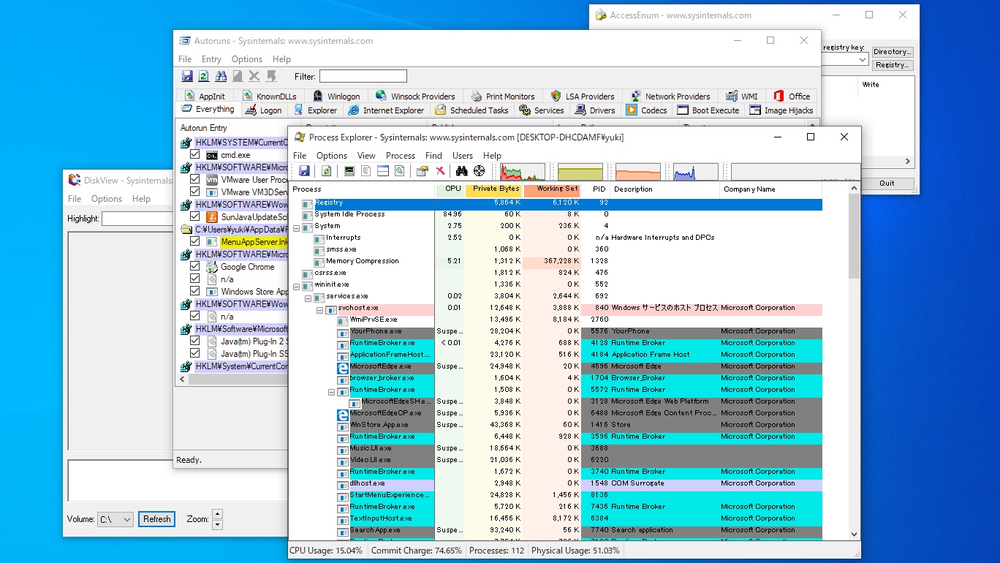Open process Properties icon in Process Explorer
Image resolution: width=1000 pixels, height=563 pixels.
tap(423, 171)
